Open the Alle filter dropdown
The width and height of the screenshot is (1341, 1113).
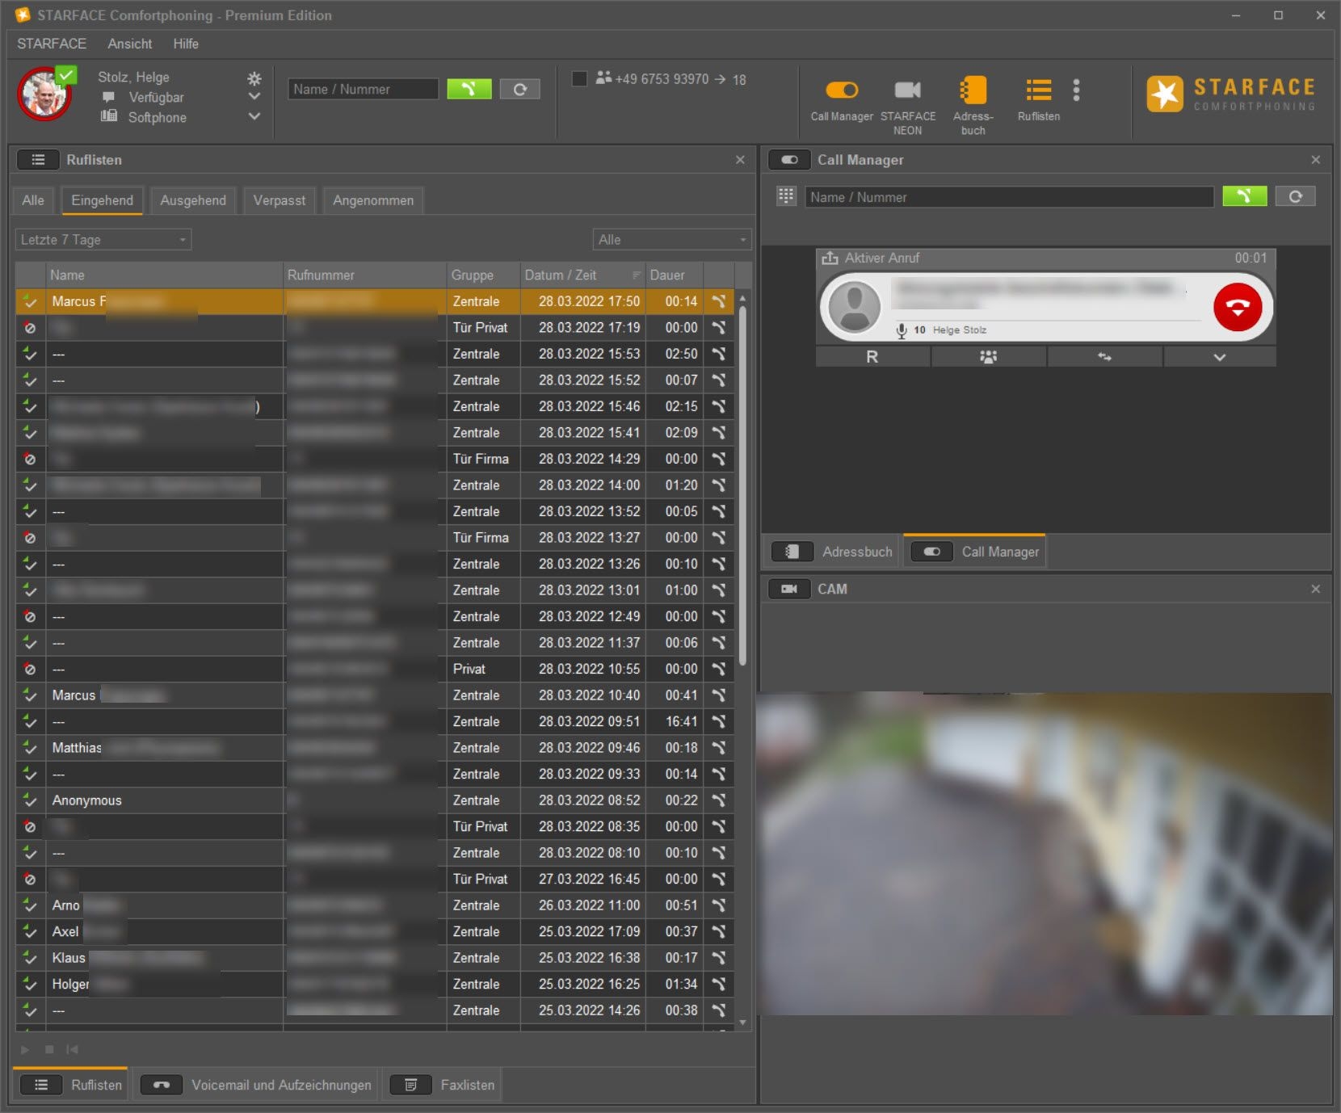tap(672, 240)
